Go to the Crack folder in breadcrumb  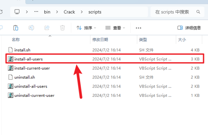tap(69, 12)
